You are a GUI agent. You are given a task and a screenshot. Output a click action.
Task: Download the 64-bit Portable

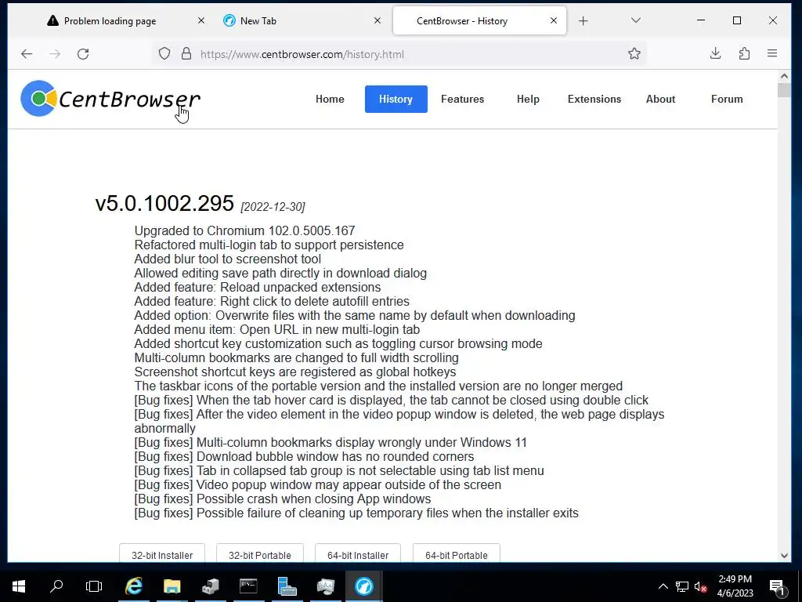click(x=457, y=555)
